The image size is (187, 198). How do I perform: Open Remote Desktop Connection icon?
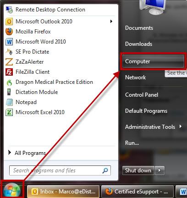pos(9,10)
